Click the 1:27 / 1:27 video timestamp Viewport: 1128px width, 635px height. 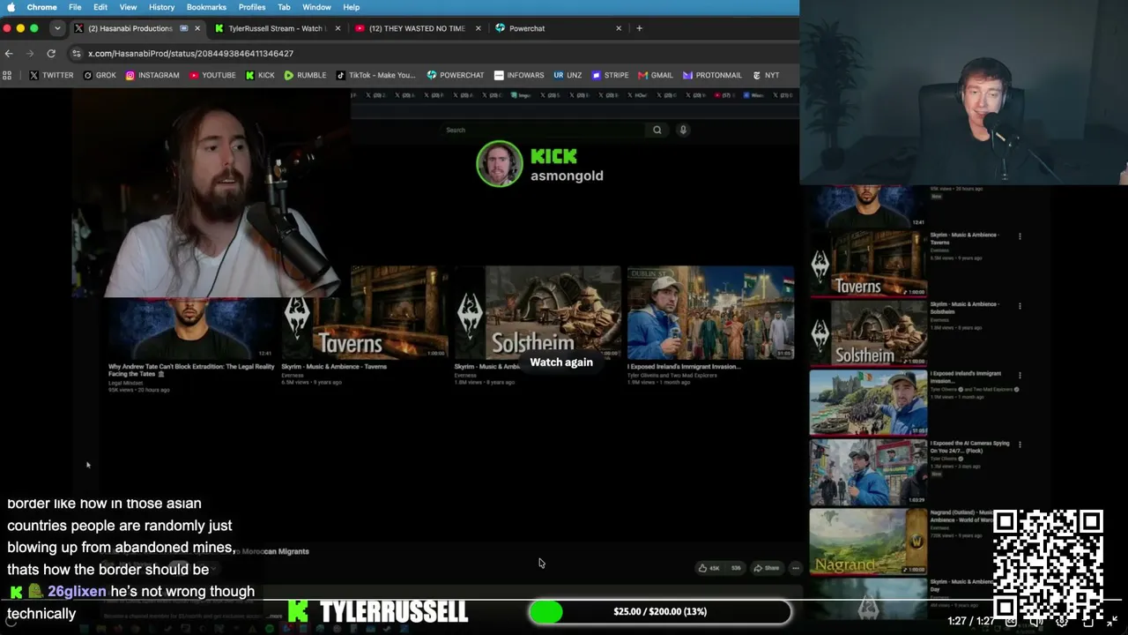(x=970, y=621)
